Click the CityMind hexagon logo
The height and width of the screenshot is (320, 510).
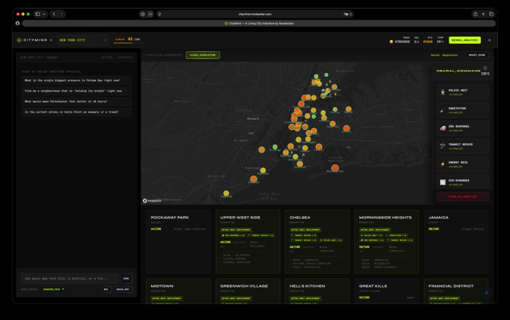coord(19,40)
